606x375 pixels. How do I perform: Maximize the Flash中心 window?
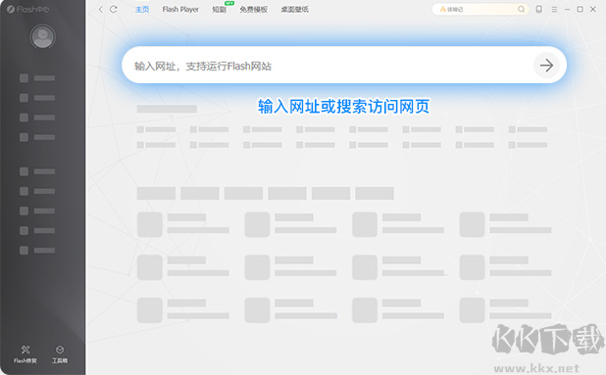tap(581, 9)
